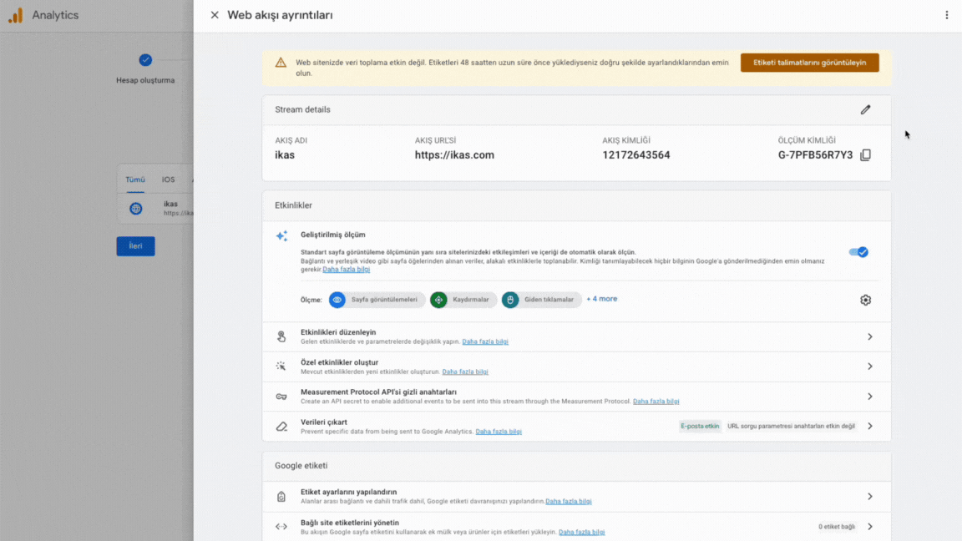Screen dimensions: 962x541
Task: Close the Web akışı ayrıntıları panel
Action: (x=215, y=15)
